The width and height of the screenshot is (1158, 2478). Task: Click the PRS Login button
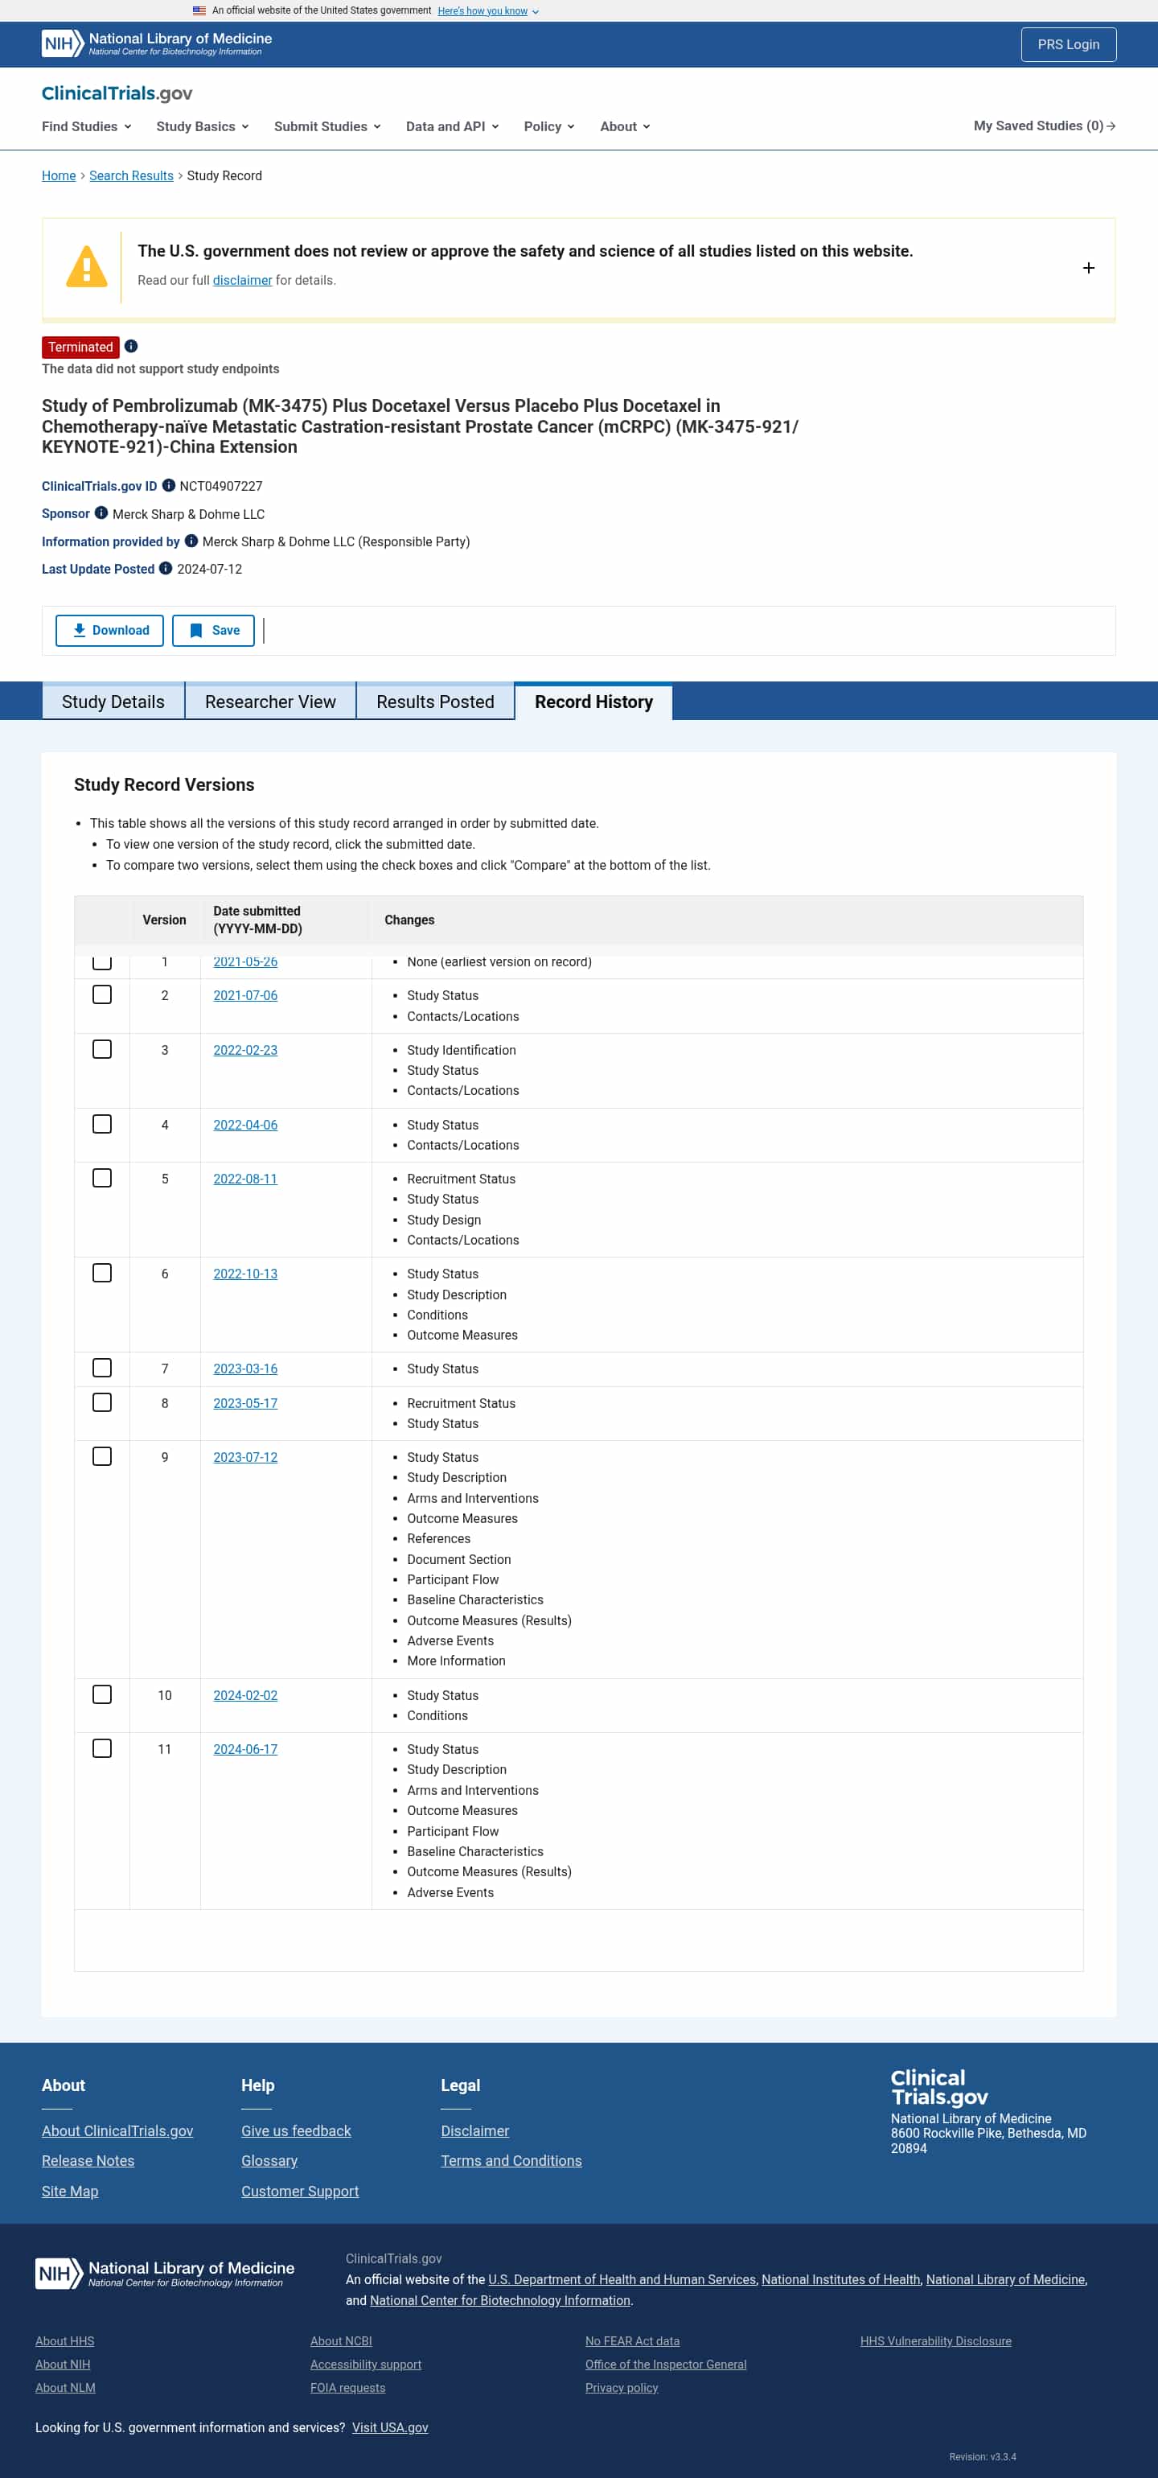click(1069, 44)
